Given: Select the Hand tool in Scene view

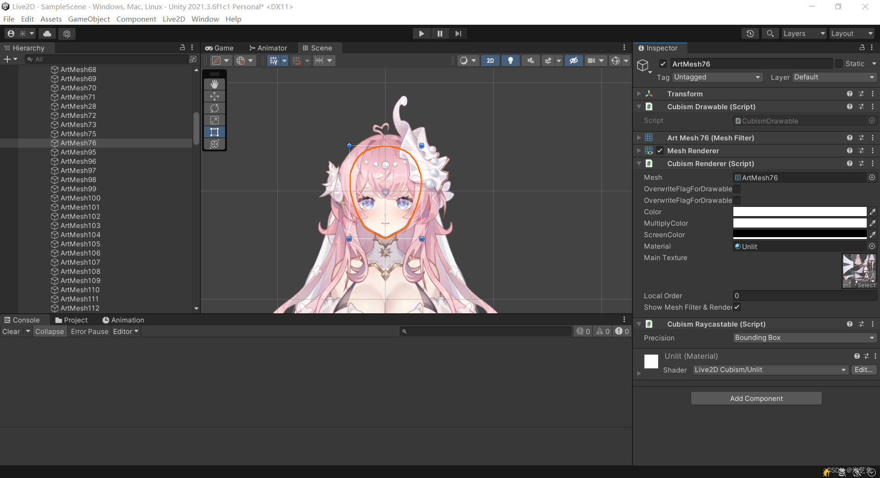Looking at the screenshot, I should click(x=214, y=84).
